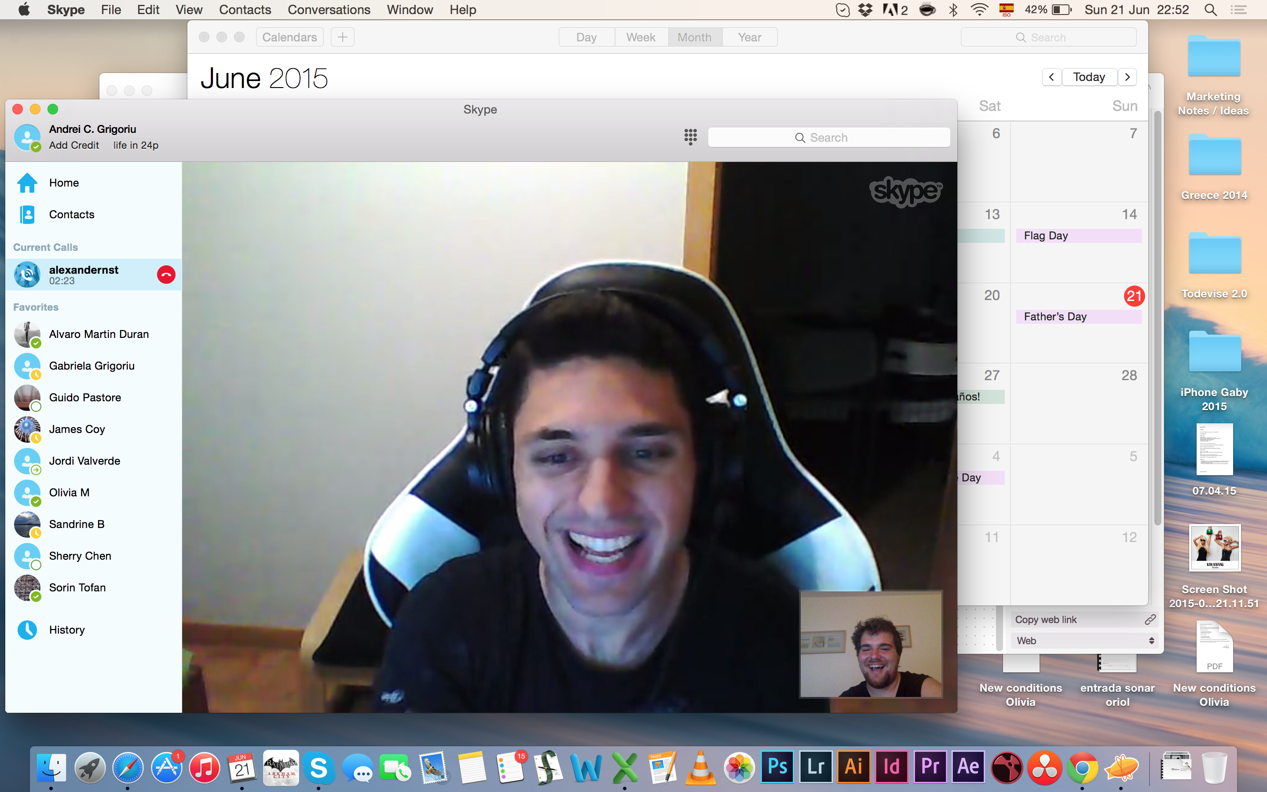Viewport: 1267px width, 792px height.
Task: Click the Wi-Fi status icon
Action: coord(979,9)
